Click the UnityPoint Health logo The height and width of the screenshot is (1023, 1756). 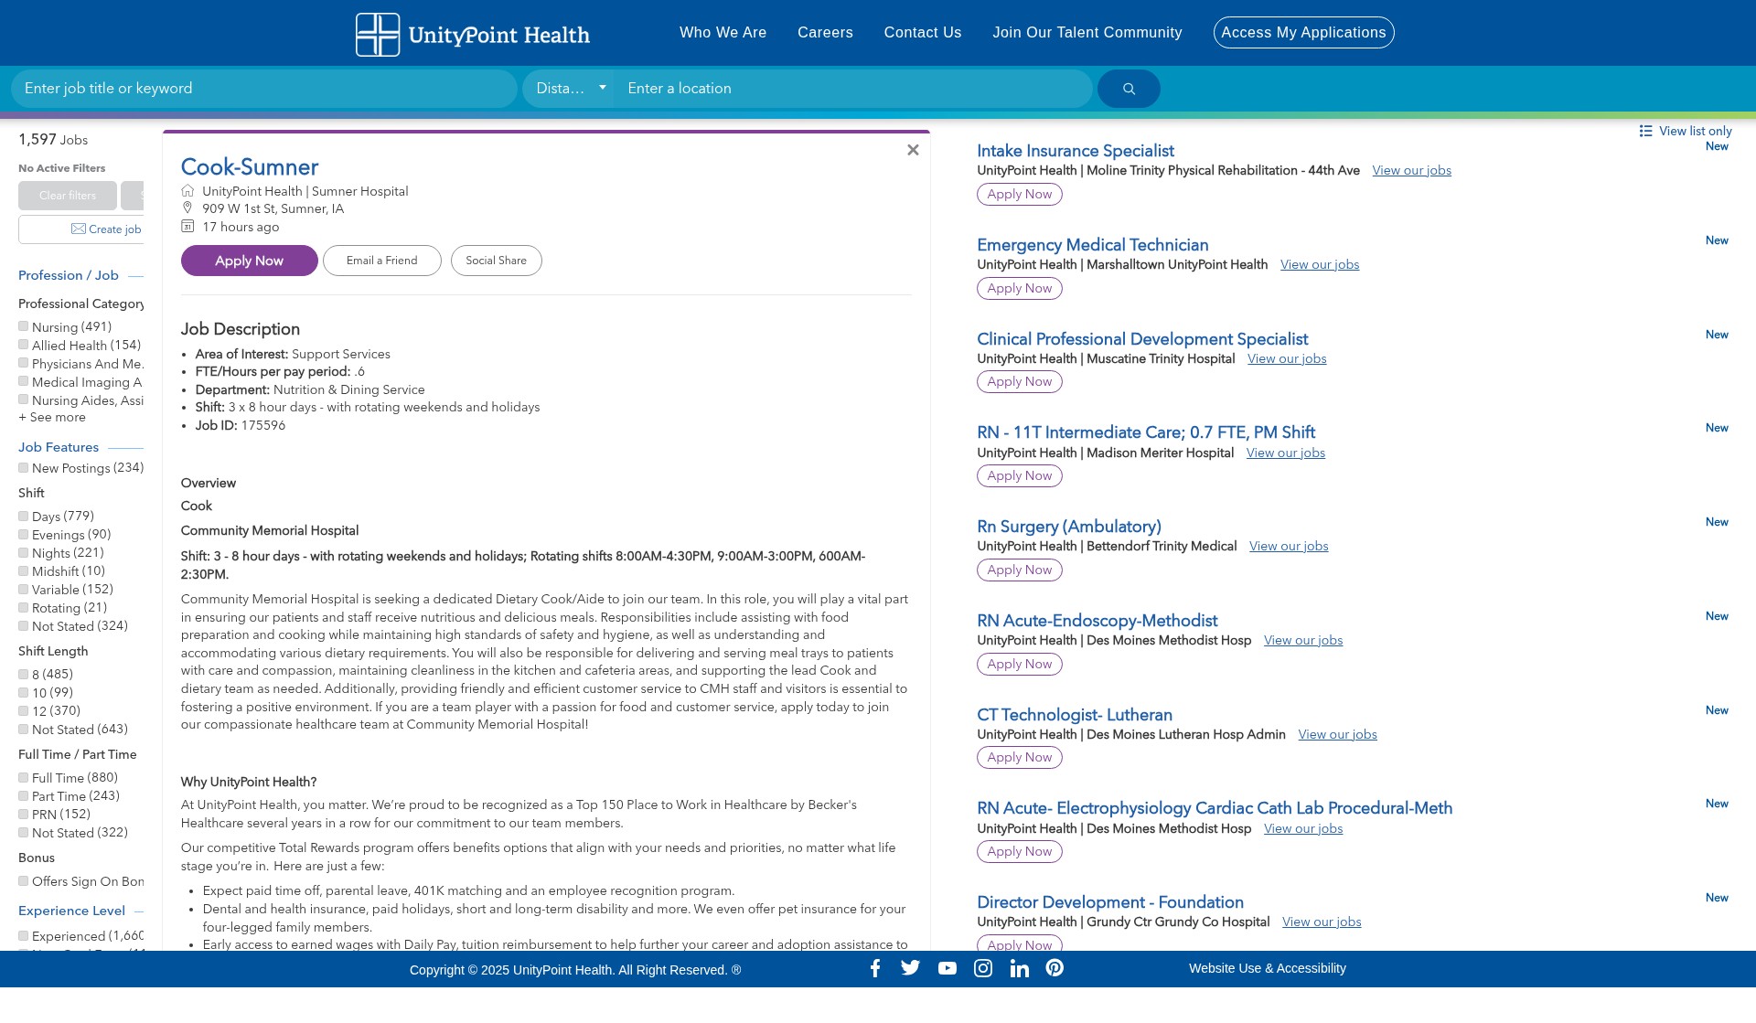pos(473,35)
